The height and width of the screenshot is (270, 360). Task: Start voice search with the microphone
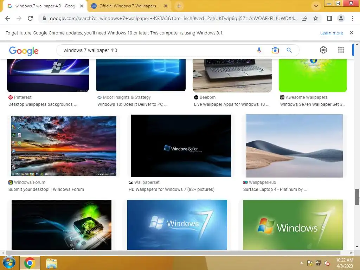coord(259,50)
